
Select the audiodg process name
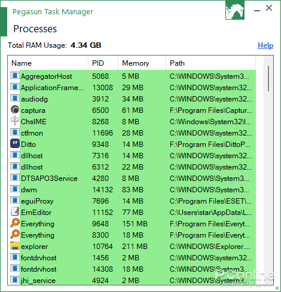tap(34, 99)
